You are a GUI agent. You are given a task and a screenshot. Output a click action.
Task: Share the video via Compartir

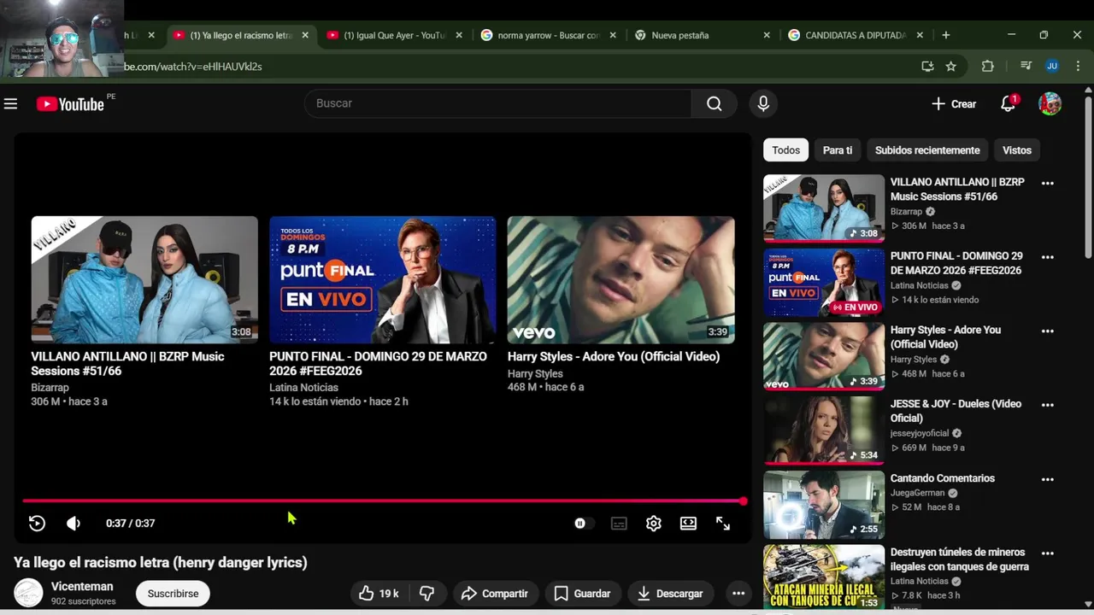pos(494,594)
